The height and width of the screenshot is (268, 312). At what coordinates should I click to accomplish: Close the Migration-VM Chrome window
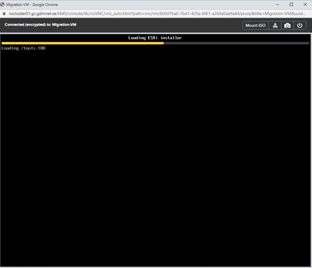point(305,4)
